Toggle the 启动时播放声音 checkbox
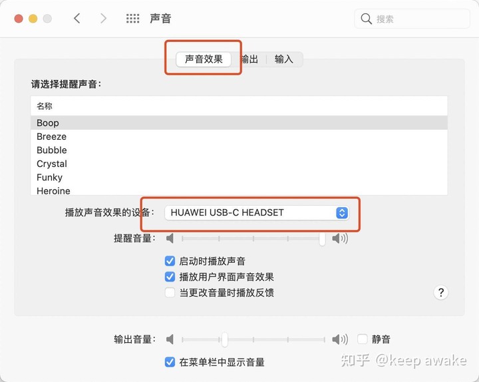The width and height of the screenshot is (479, 382). [x=170, y=262]
